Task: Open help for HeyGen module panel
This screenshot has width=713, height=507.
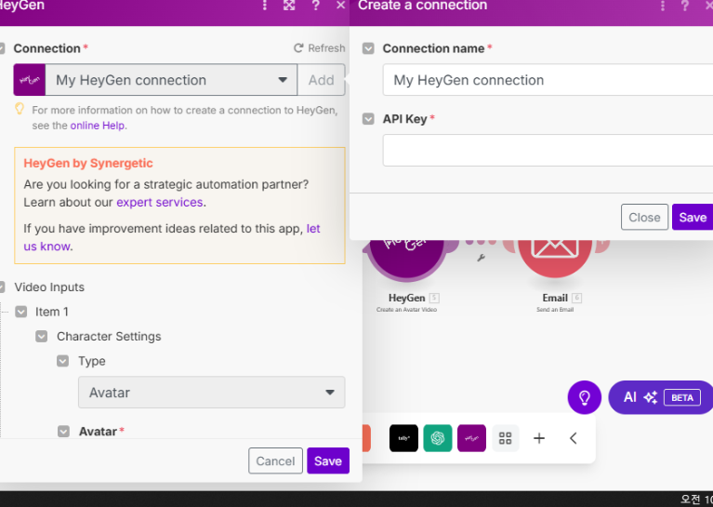Action: (x=315, y=6)
